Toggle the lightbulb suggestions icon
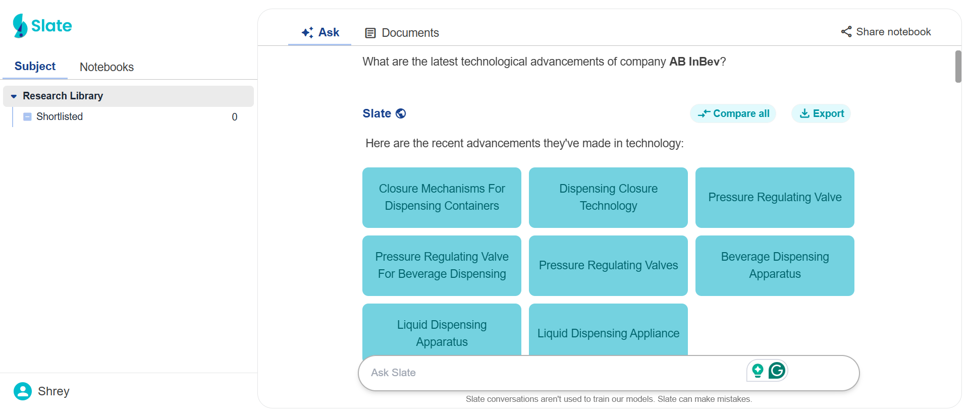Image resolution: width=969 pixels, height=417 pixels. click(x=757, y=370)
